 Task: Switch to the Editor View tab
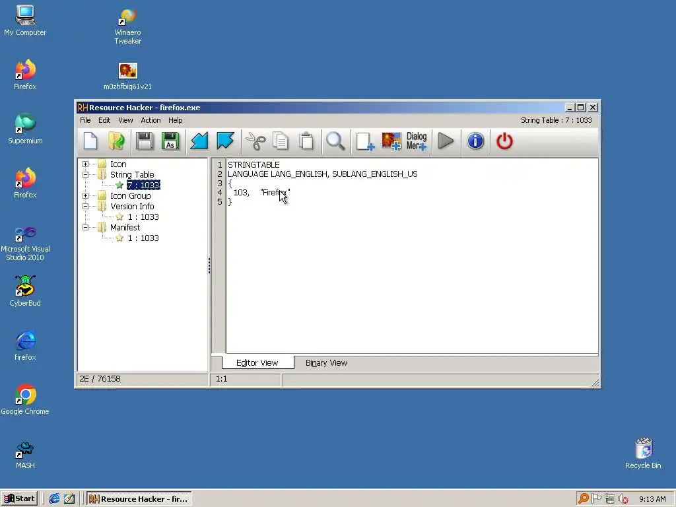point(257,362)
